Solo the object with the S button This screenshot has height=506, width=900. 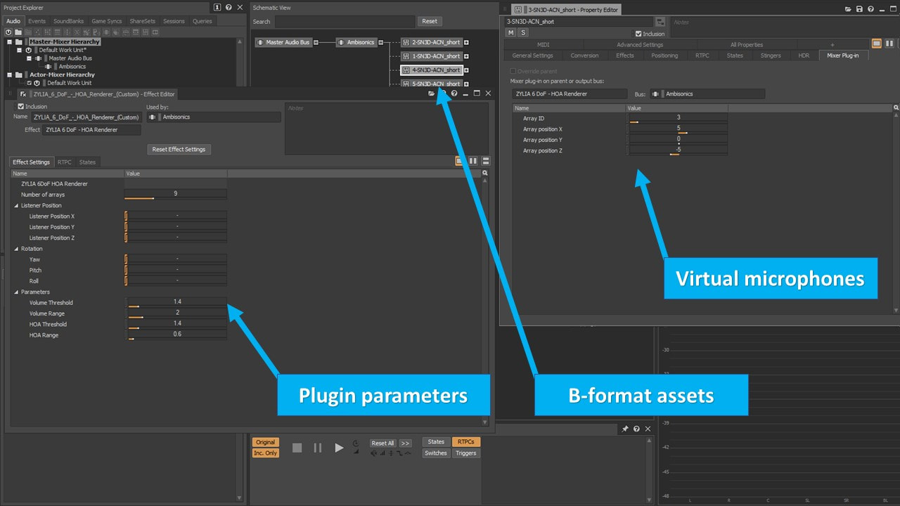pos(523,33)
